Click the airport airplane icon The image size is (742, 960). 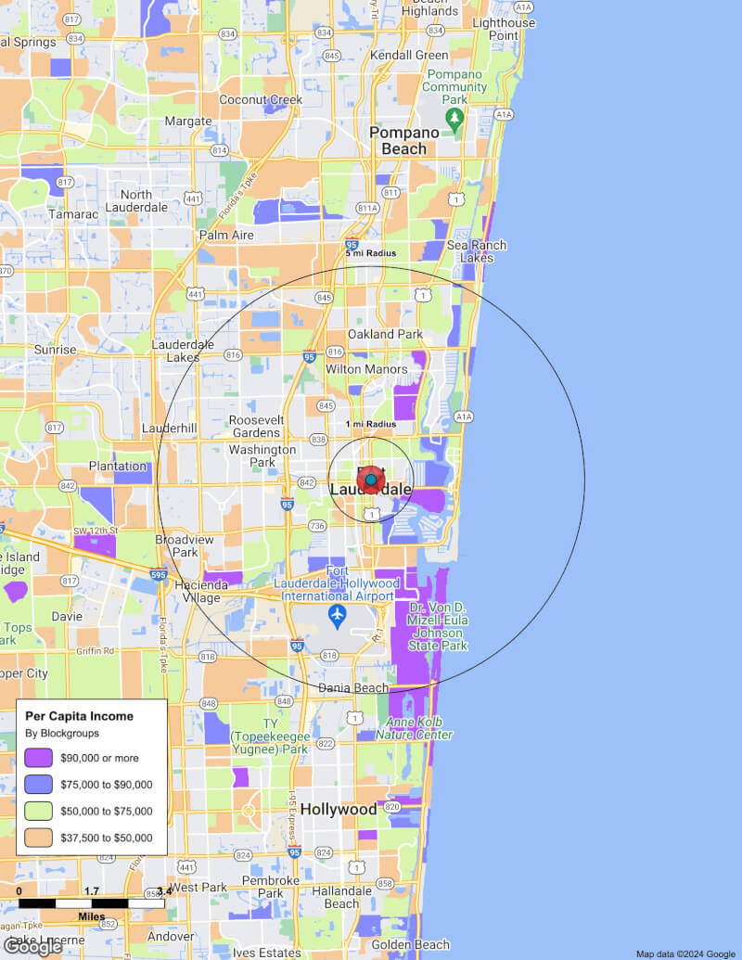[x=338, y=615]
